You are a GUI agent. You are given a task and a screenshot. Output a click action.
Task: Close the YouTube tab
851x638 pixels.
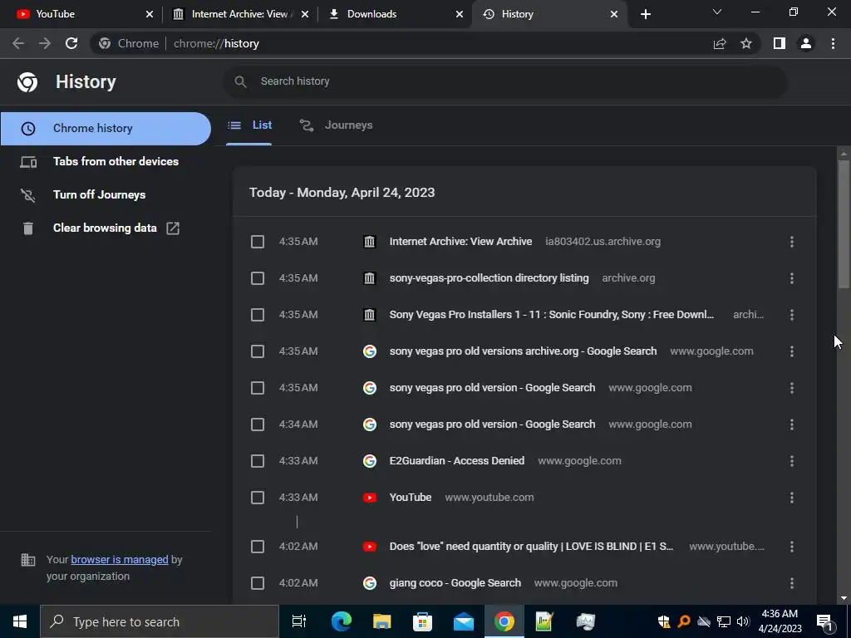[x=150, y=14]
